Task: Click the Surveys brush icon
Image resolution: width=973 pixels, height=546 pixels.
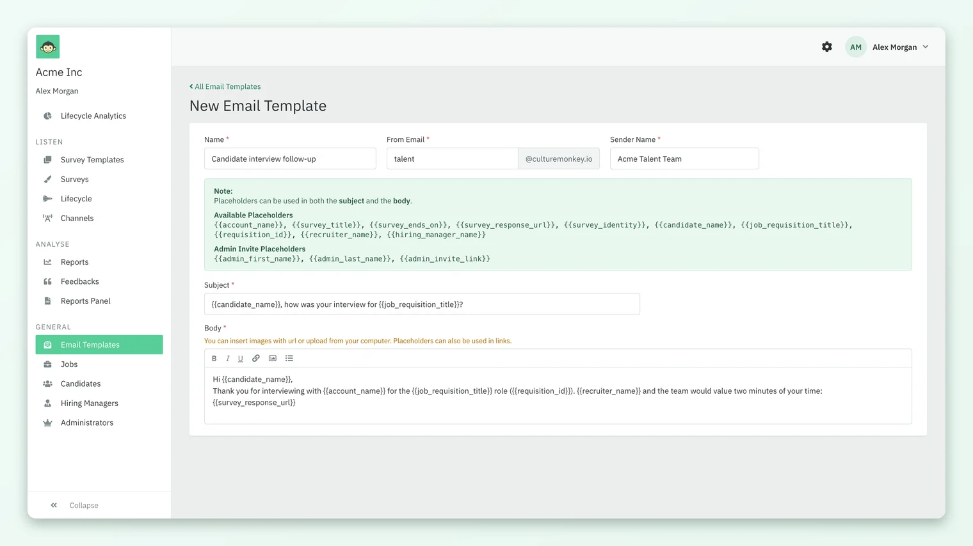Action: tap(47, 179)
